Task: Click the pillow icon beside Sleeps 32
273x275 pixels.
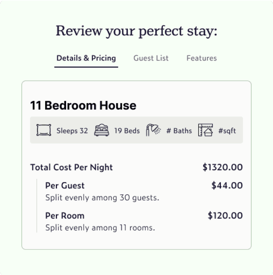Action: coord(44,130)
